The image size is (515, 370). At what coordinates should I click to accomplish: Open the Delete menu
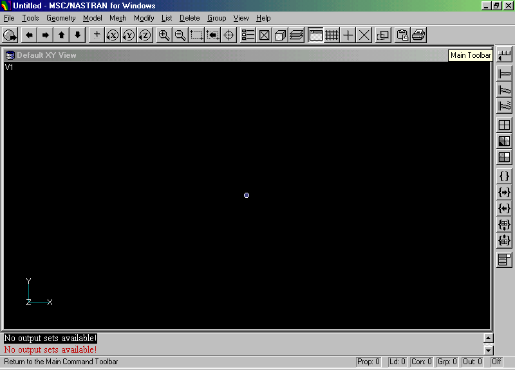189,18
